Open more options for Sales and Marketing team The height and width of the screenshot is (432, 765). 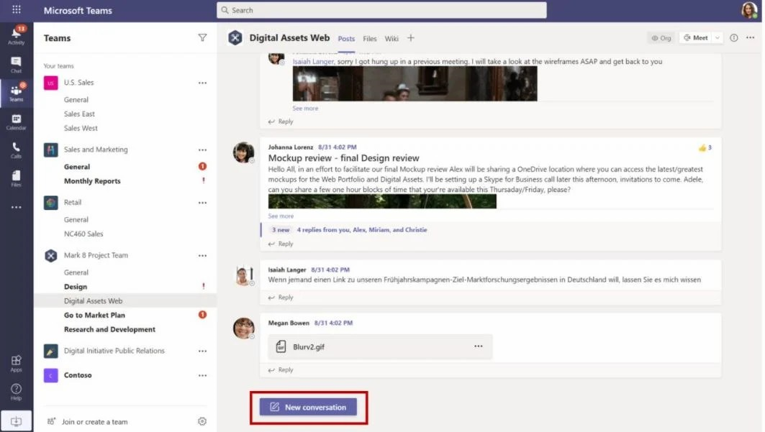pos(202,150)
